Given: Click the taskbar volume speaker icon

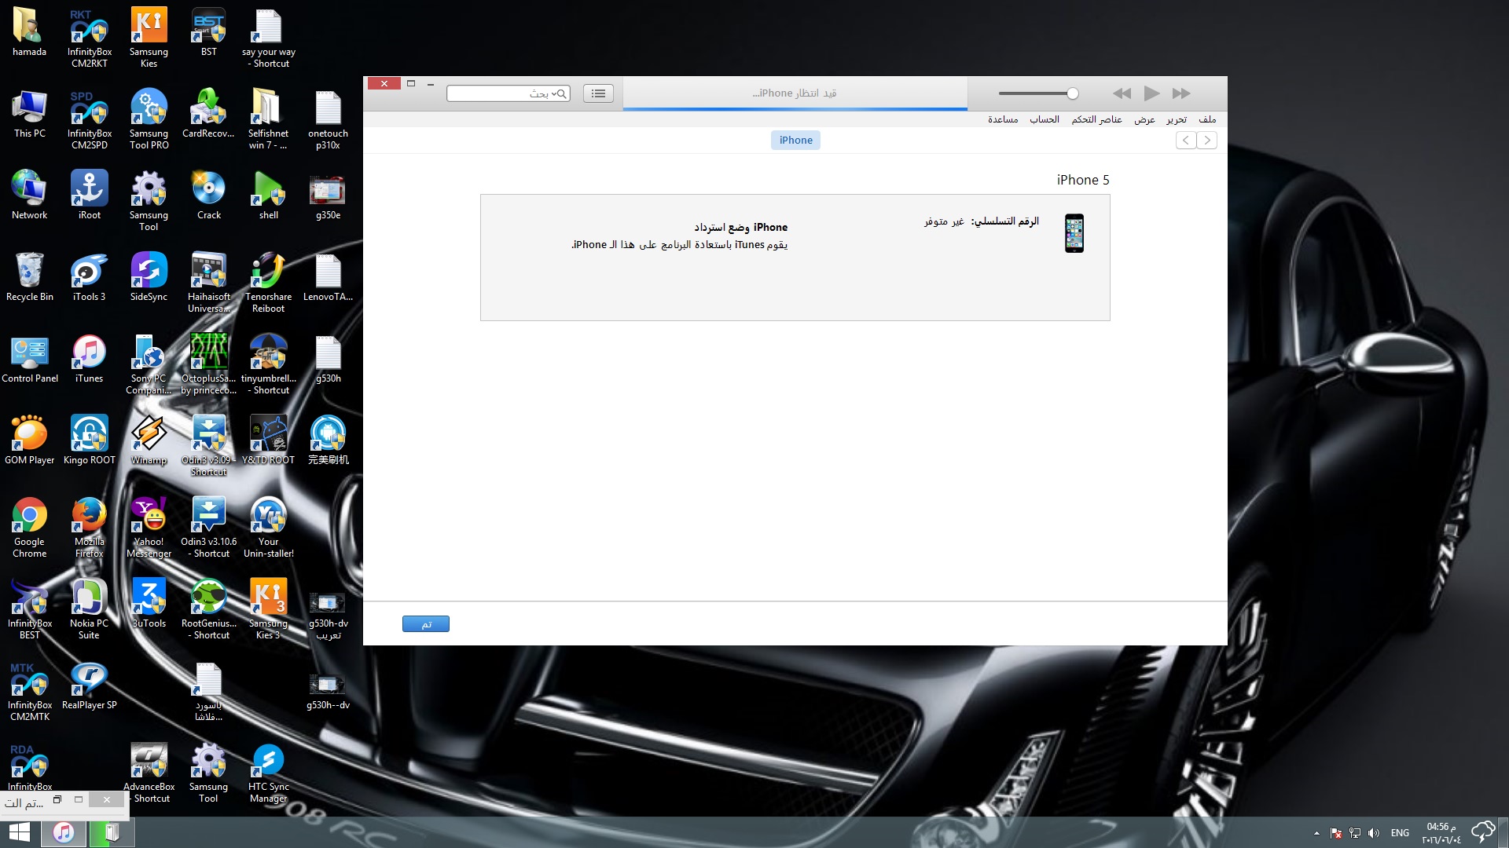Looking at the screenshot, I should point(1373,833).
